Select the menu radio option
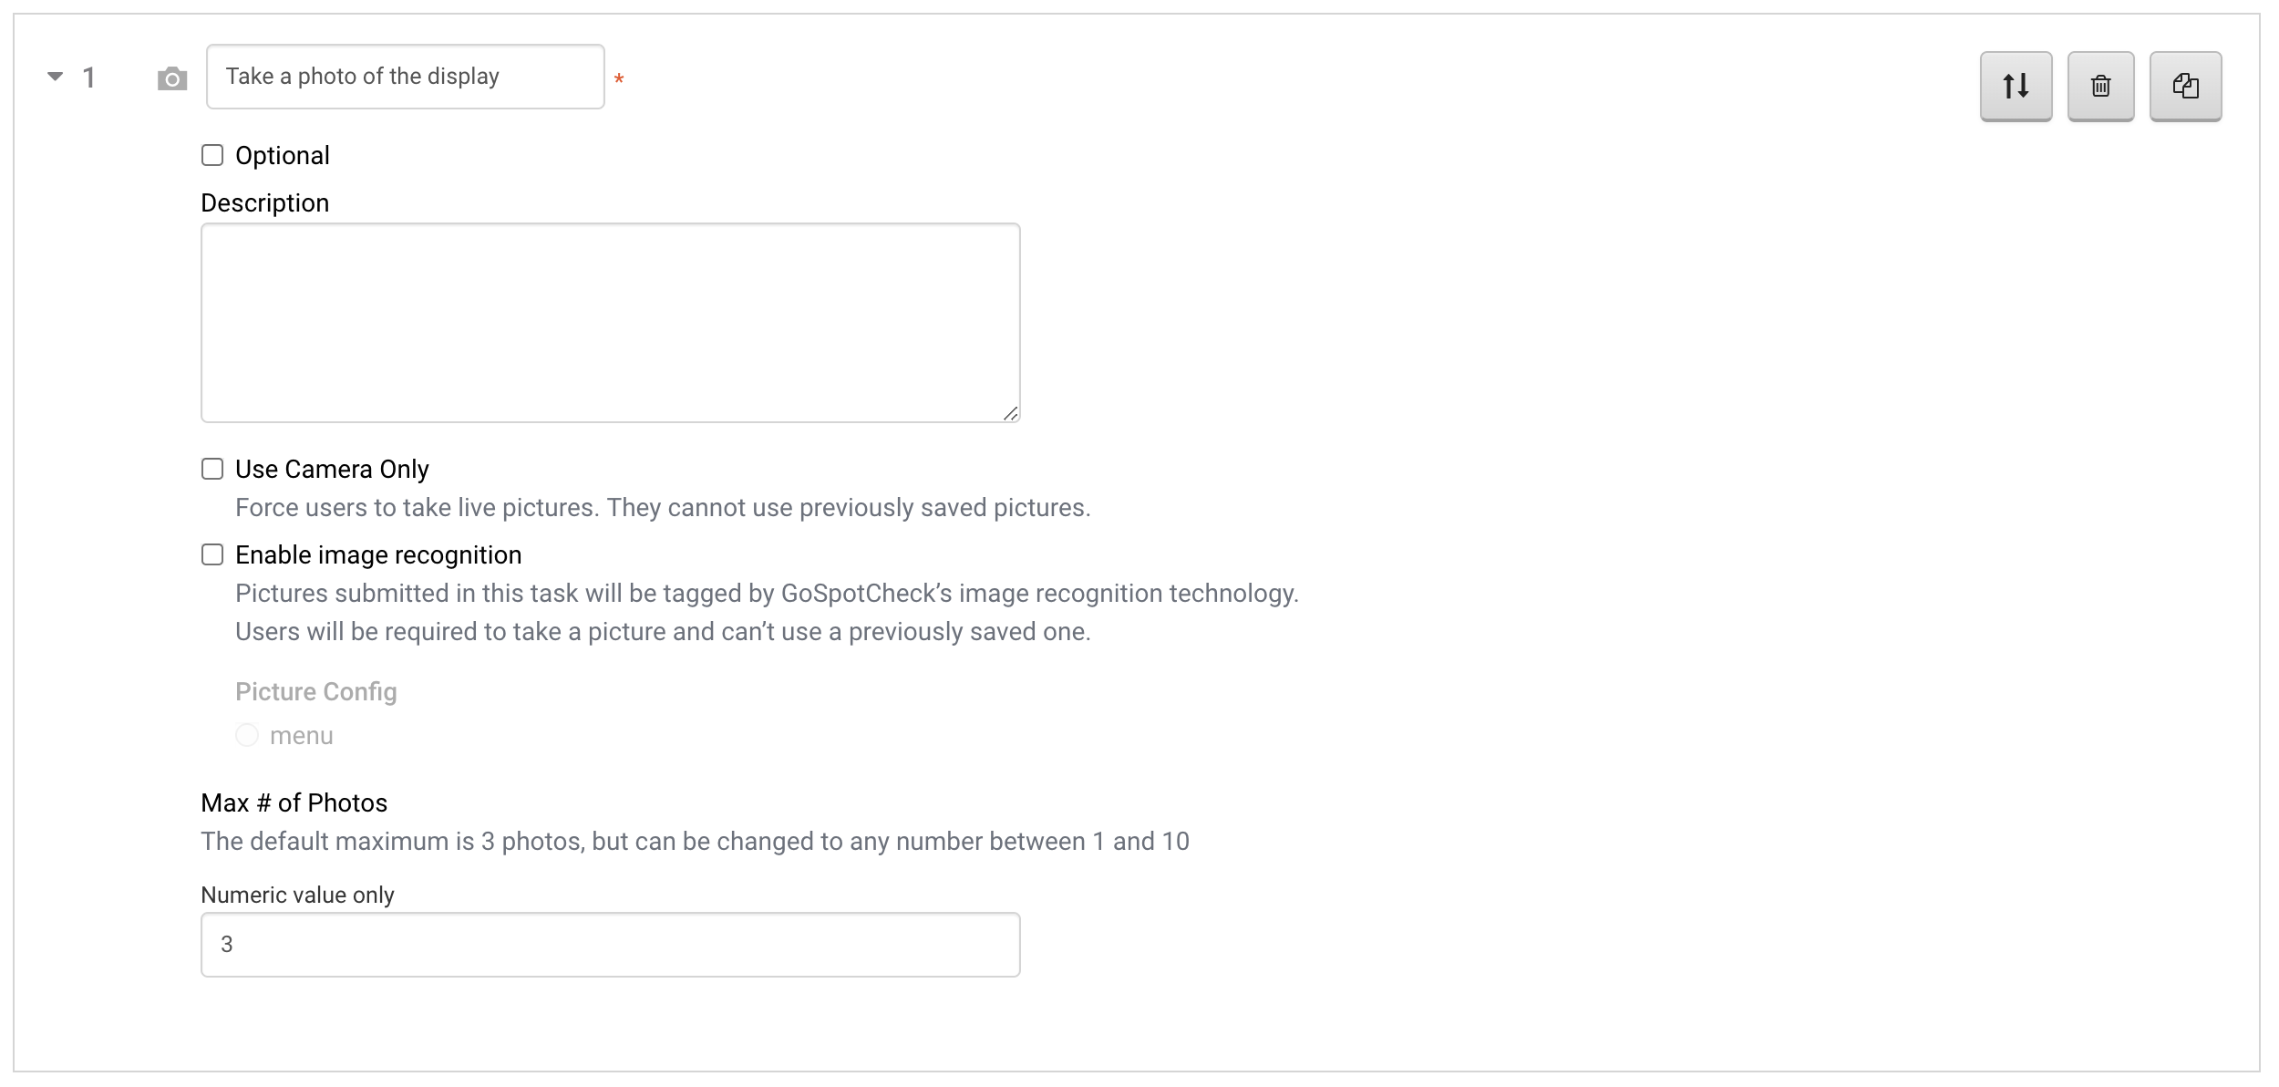This screenshot has width=2279, height=1087. point(247,735)
